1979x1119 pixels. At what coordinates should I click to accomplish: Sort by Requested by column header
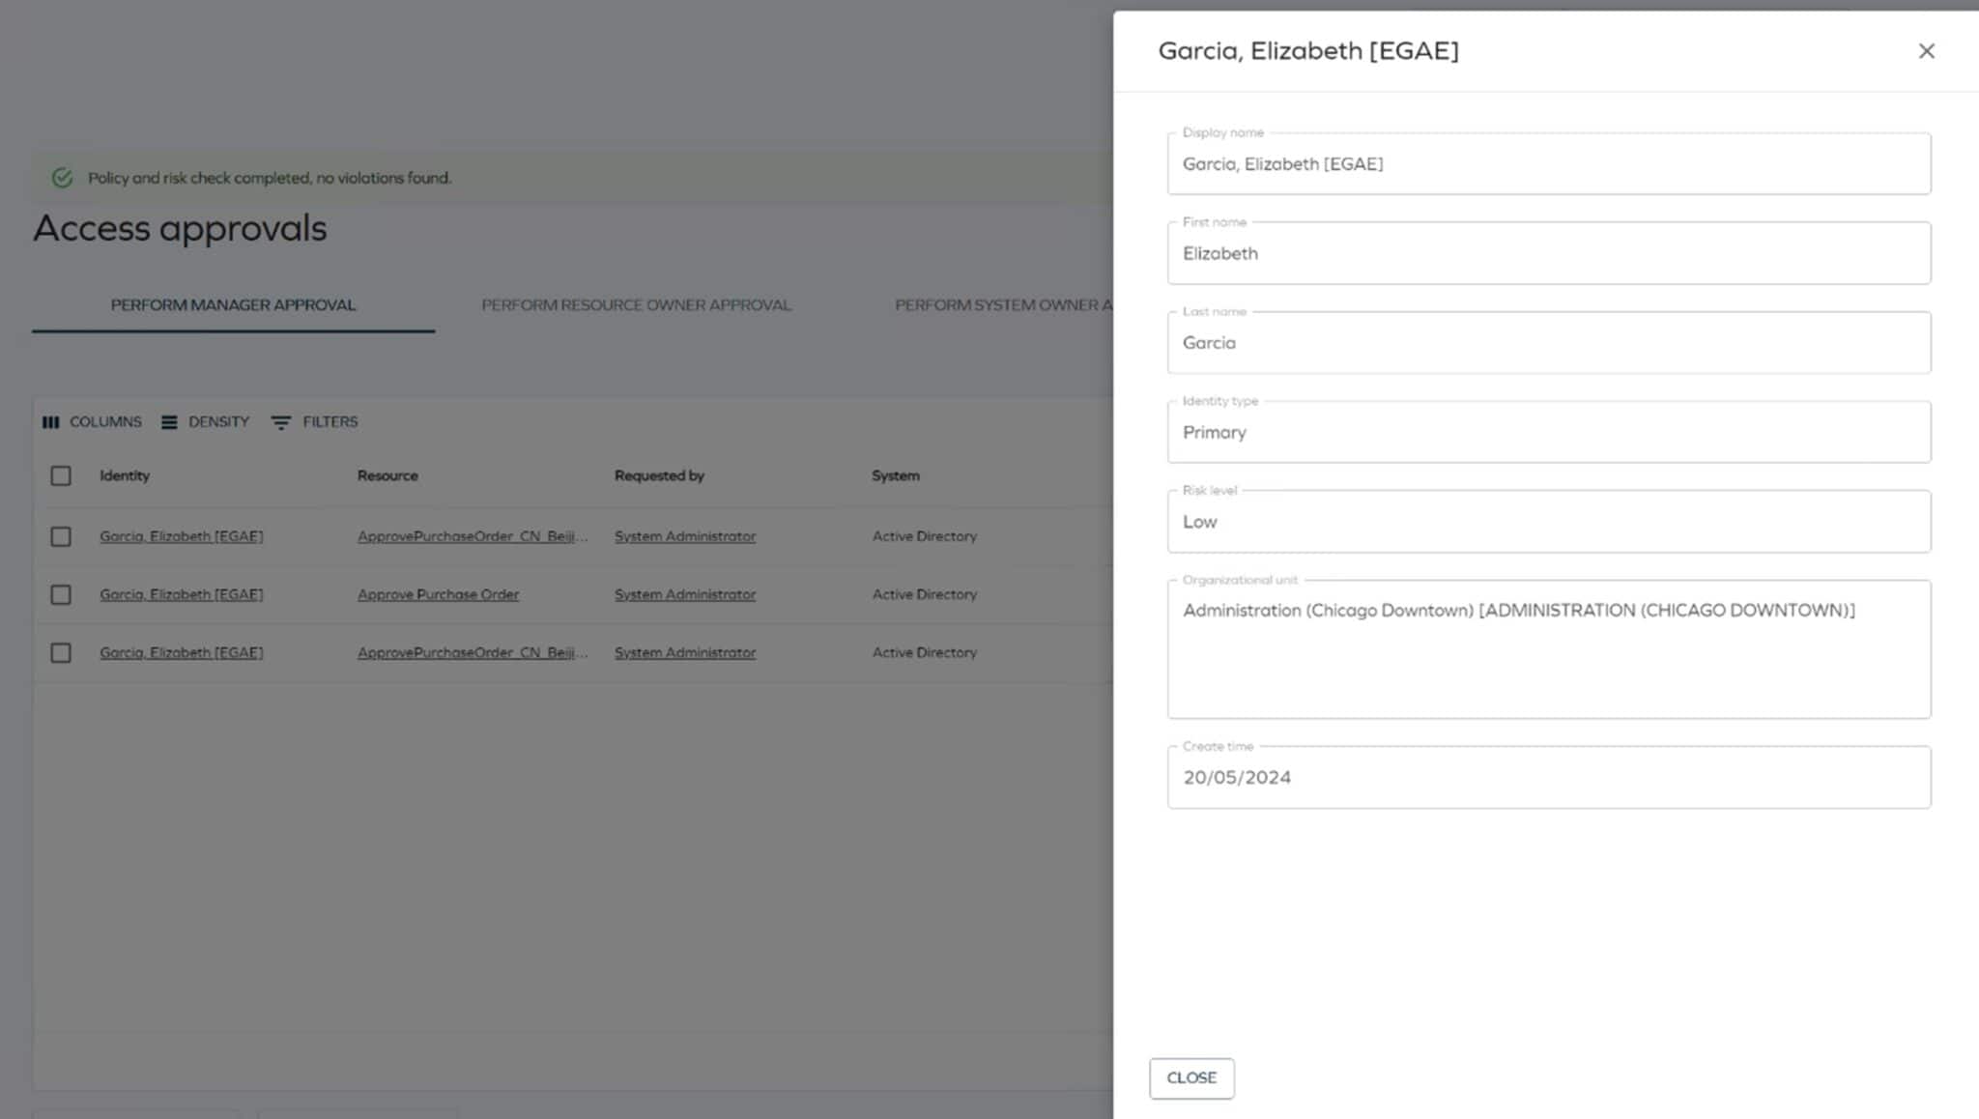(x=659, y=475)
